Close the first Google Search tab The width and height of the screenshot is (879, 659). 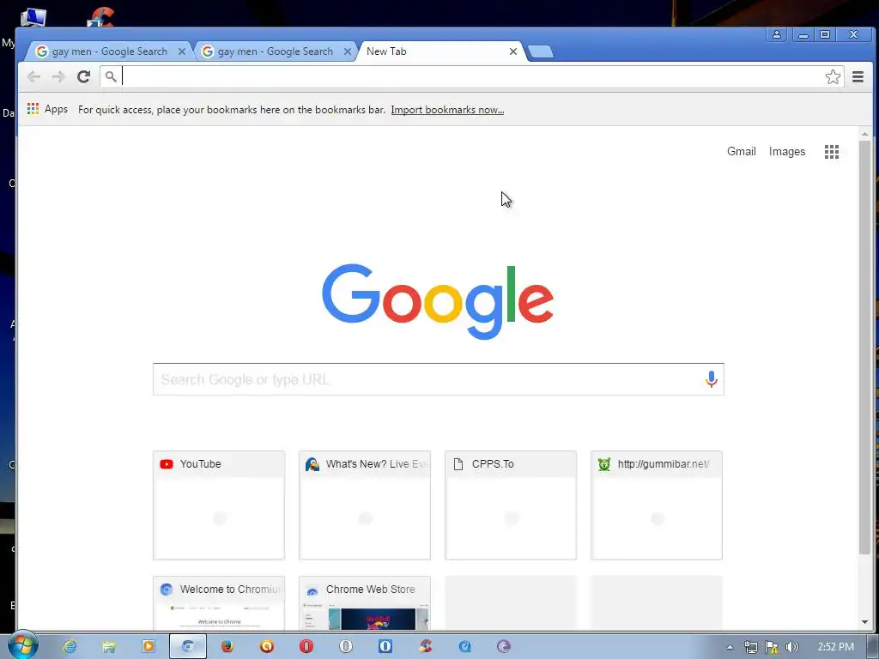[182, 51]
